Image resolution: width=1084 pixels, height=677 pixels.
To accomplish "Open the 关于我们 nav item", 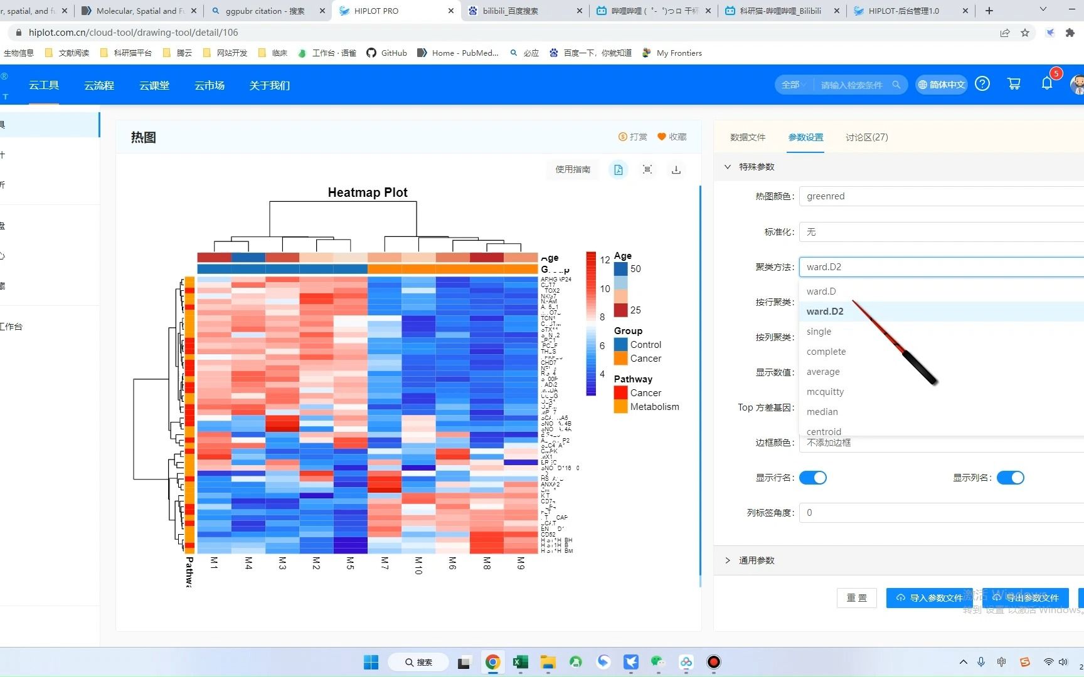I will point(270,85).
